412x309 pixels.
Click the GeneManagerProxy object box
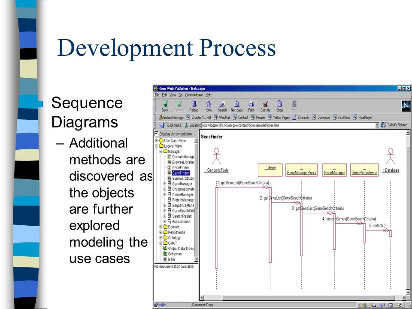[301, 170]
